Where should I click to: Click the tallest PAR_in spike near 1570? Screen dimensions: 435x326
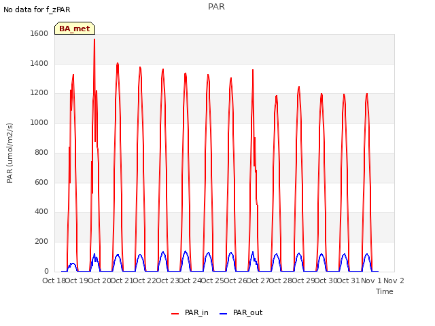tap(94, 39)
